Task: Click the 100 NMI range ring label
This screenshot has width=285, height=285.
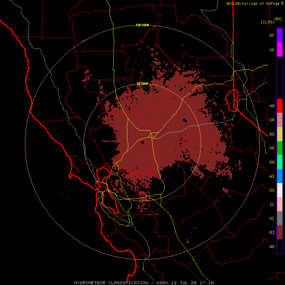Action: click(x=142, y=25)
